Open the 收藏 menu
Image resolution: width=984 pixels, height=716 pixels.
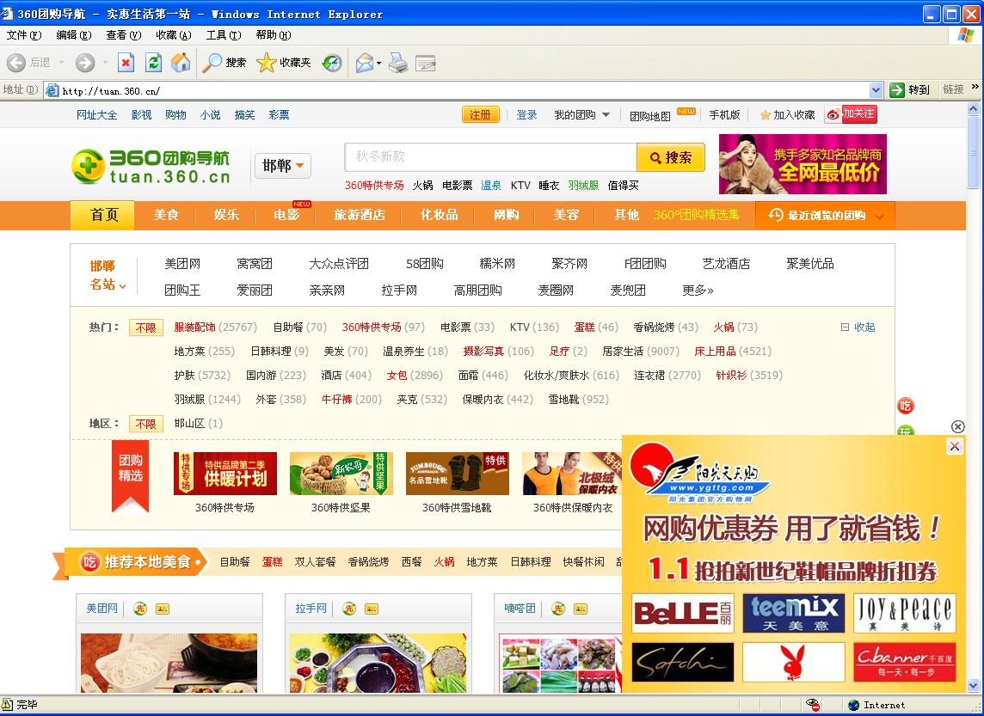tap(173, 35)
